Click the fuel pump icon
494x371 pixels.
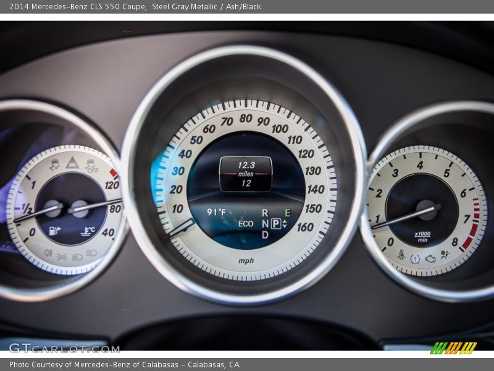tap(54, 231)
